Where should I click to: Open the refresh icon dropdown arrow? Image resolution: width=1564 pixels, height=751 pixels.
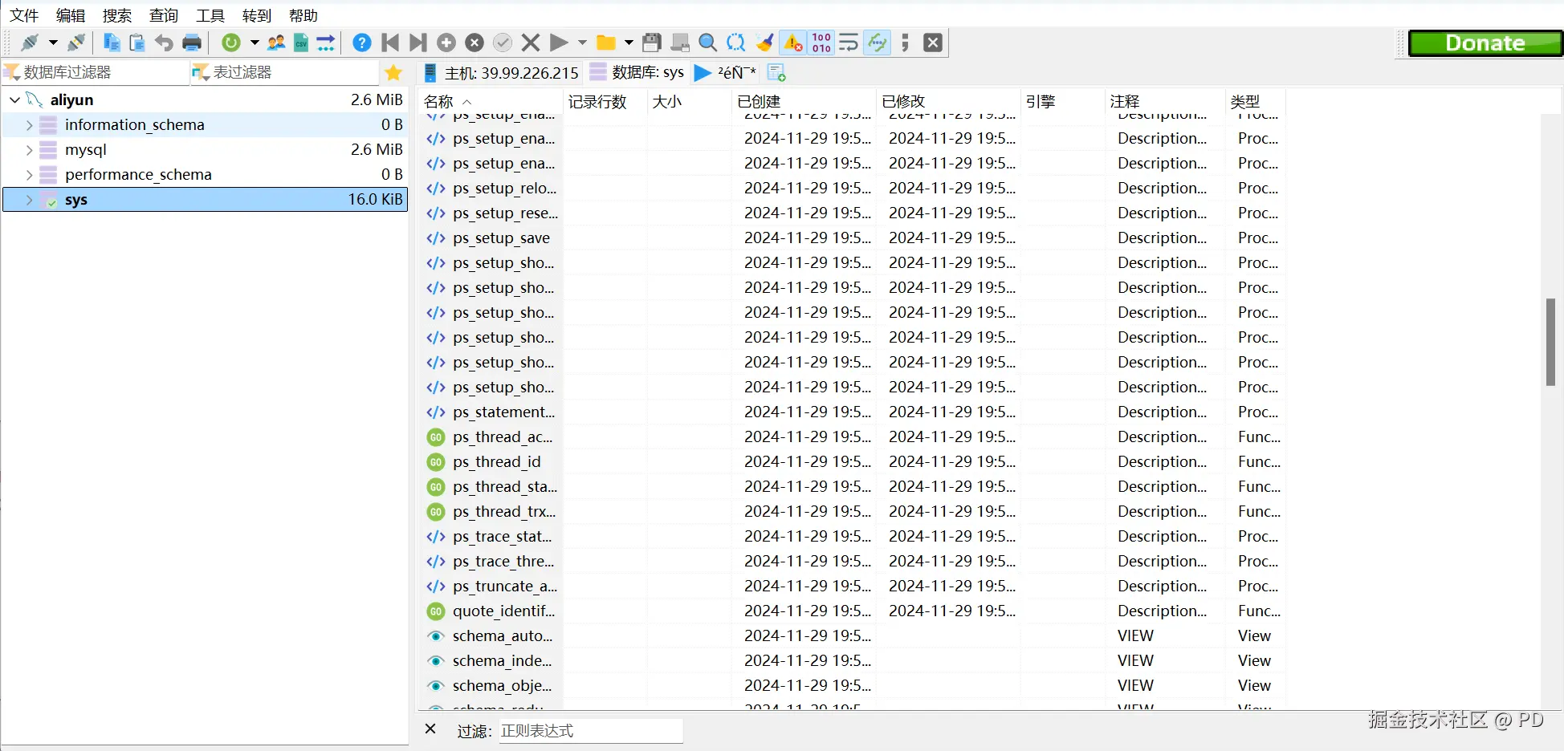point(255,43)
